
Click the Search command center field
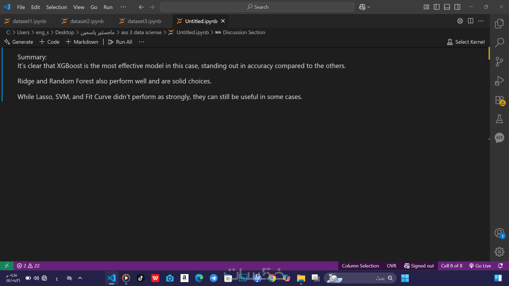(x=257, y=7)
